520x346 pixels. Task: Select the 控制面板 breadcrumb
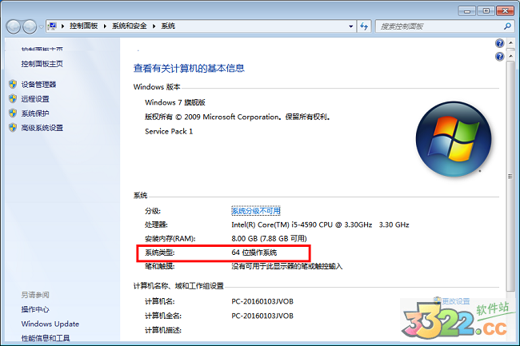point(83,26)
